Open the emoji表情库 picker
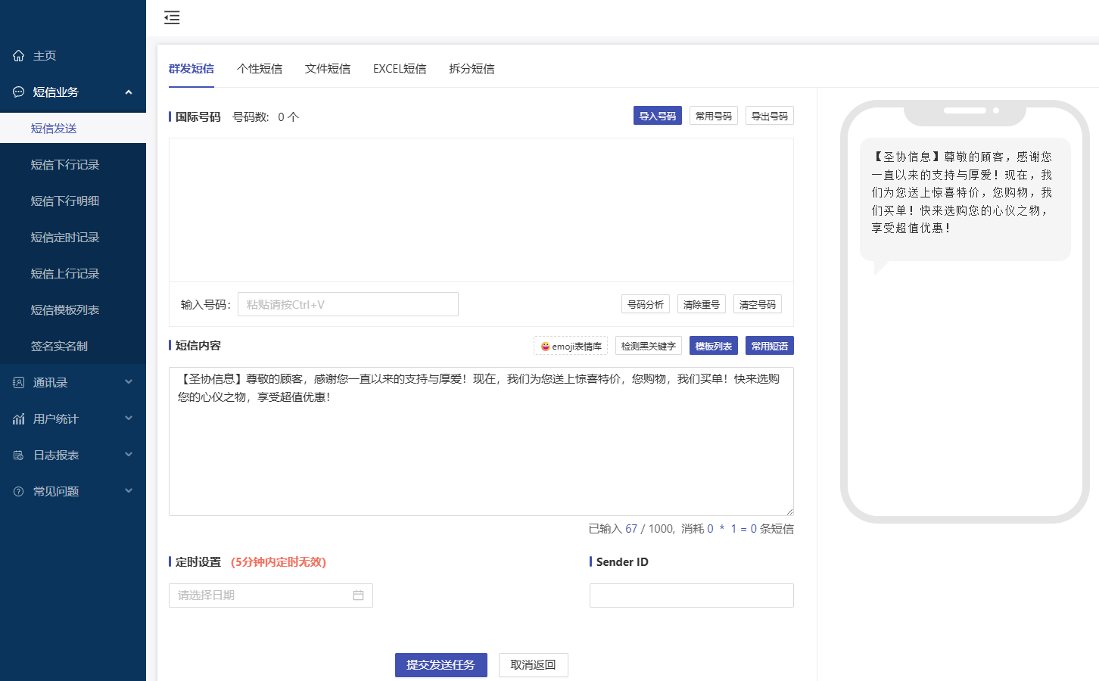Viewport: 1099px width, 681px height. [x=571, y=346]
